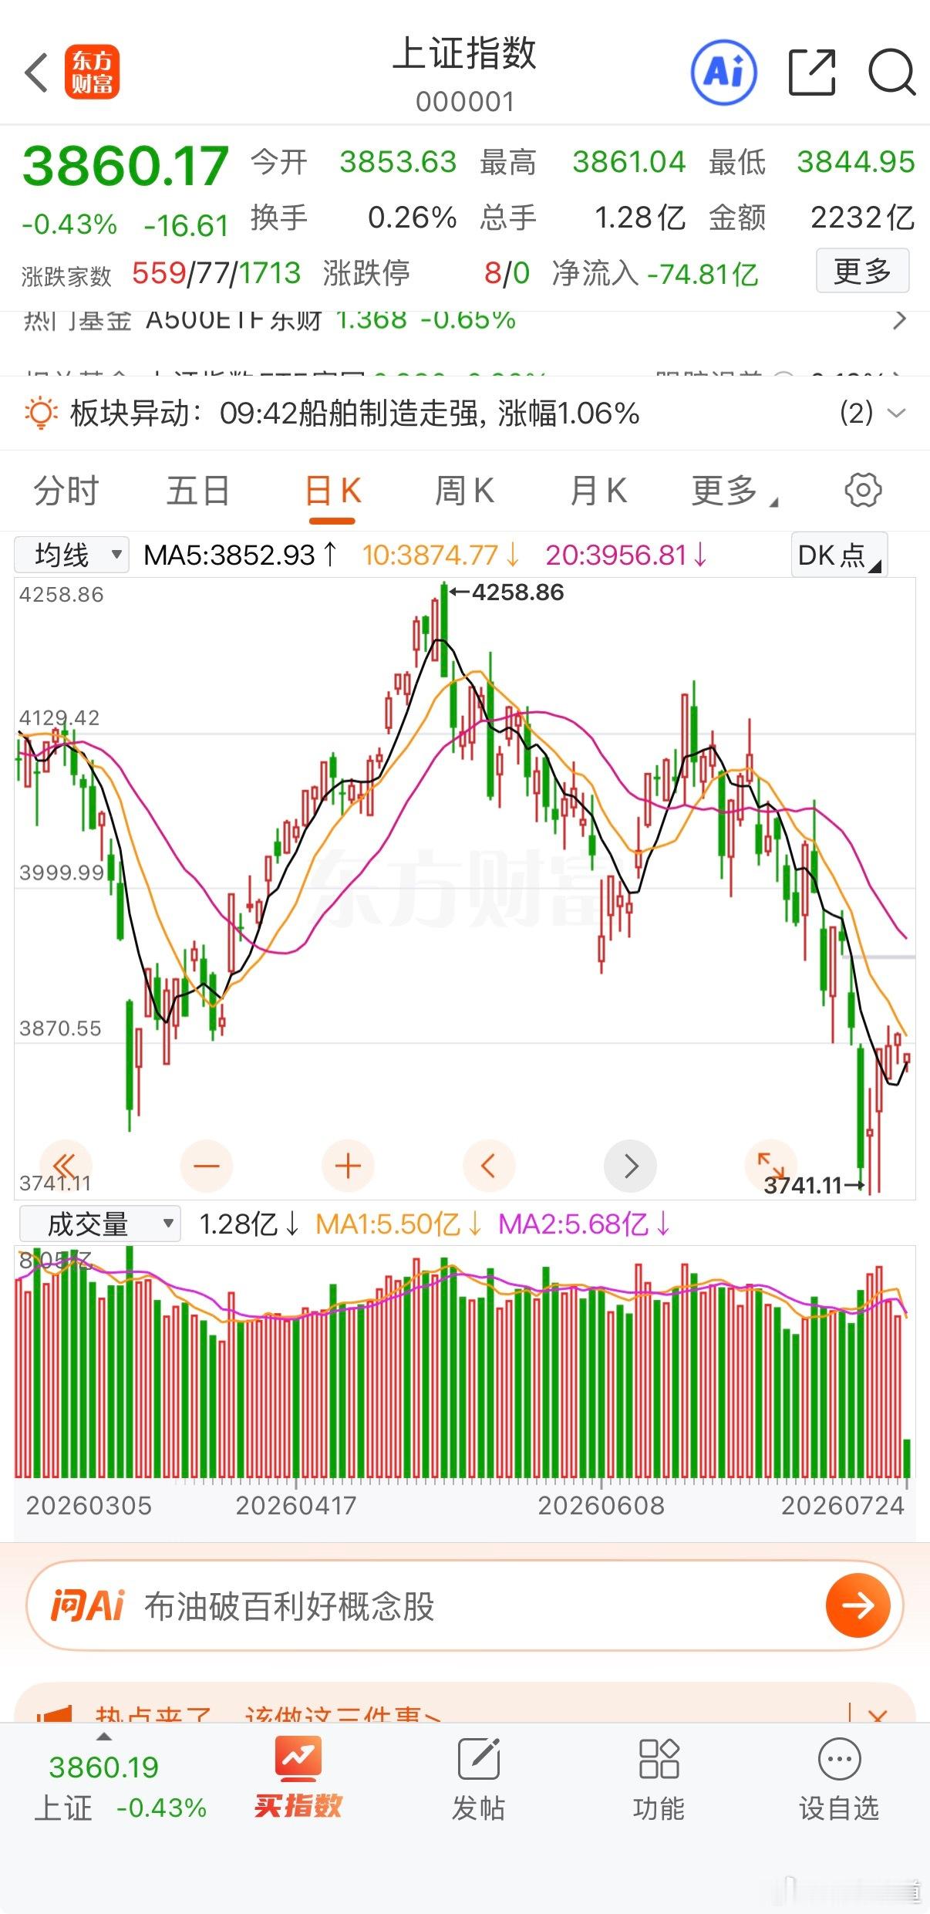Tap the 4258.86 high price marker
The height and width of the screenshot is (1914, 930).
coord(507,592)
